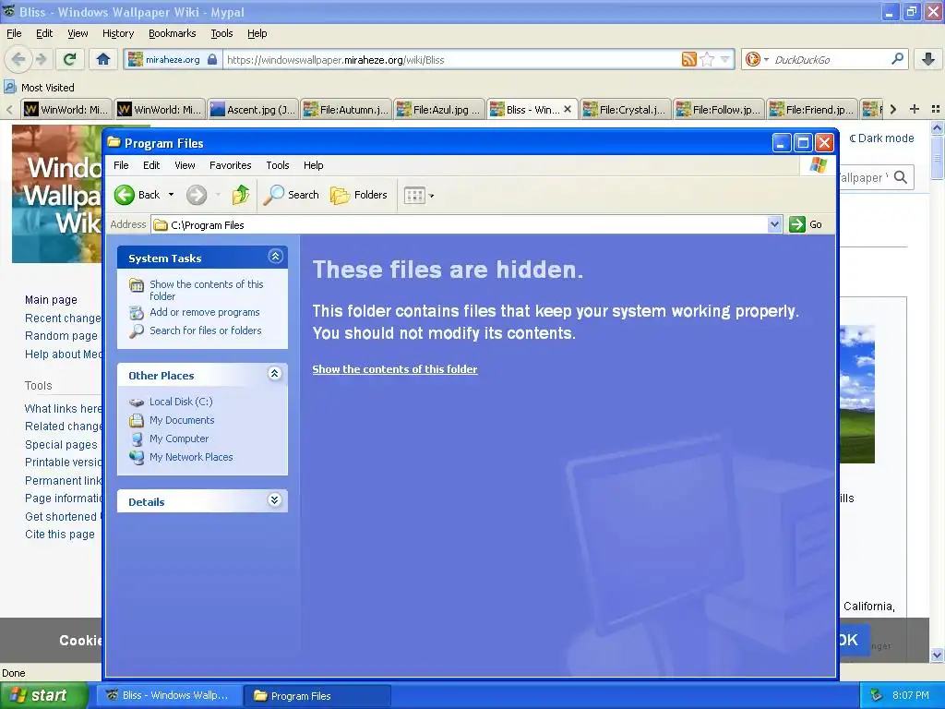The width and height of the screenshot is (945, 709).
Task: Open the URL bar history dropdown
Action: point(725,59)
